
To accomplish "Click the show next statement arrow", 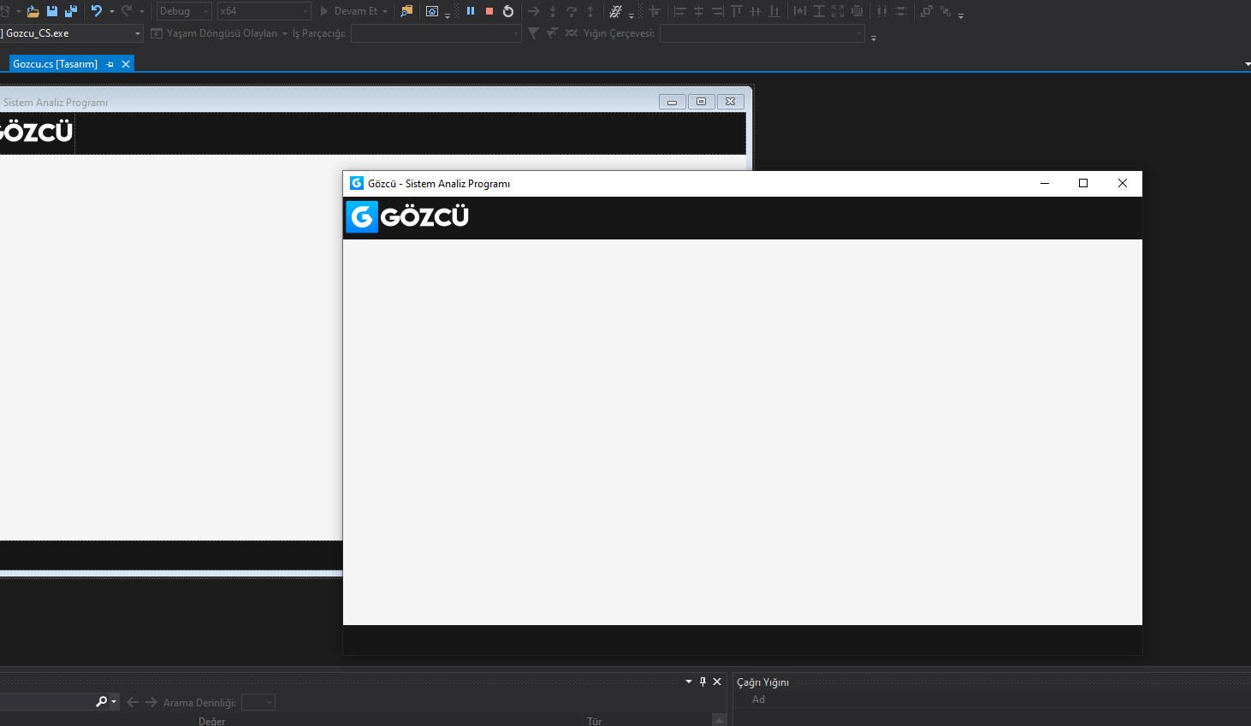I will pyautogui.click(x=534, y=11).
